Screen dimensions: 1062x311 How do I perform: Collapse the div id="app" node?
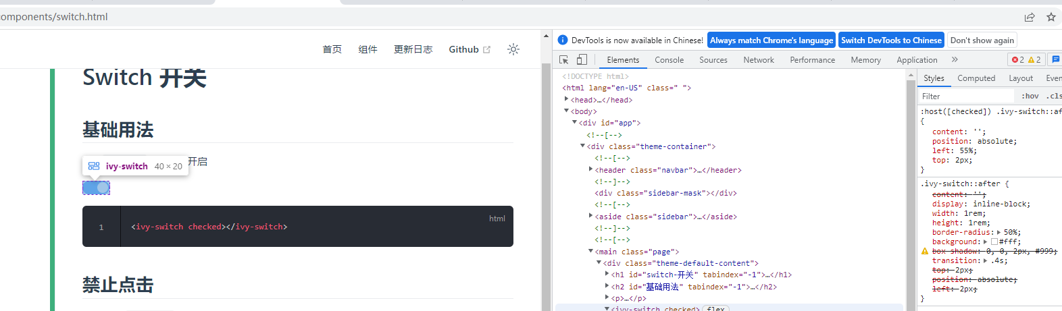[x=575, y=122]
